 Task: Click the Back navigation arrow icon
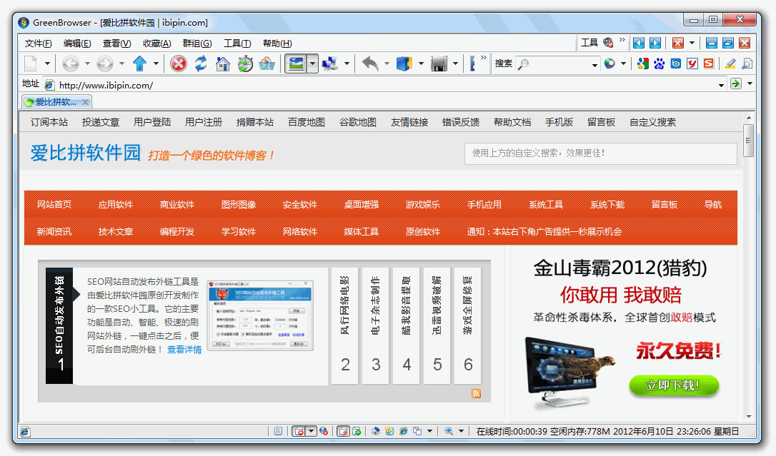(x=71, y=64)
